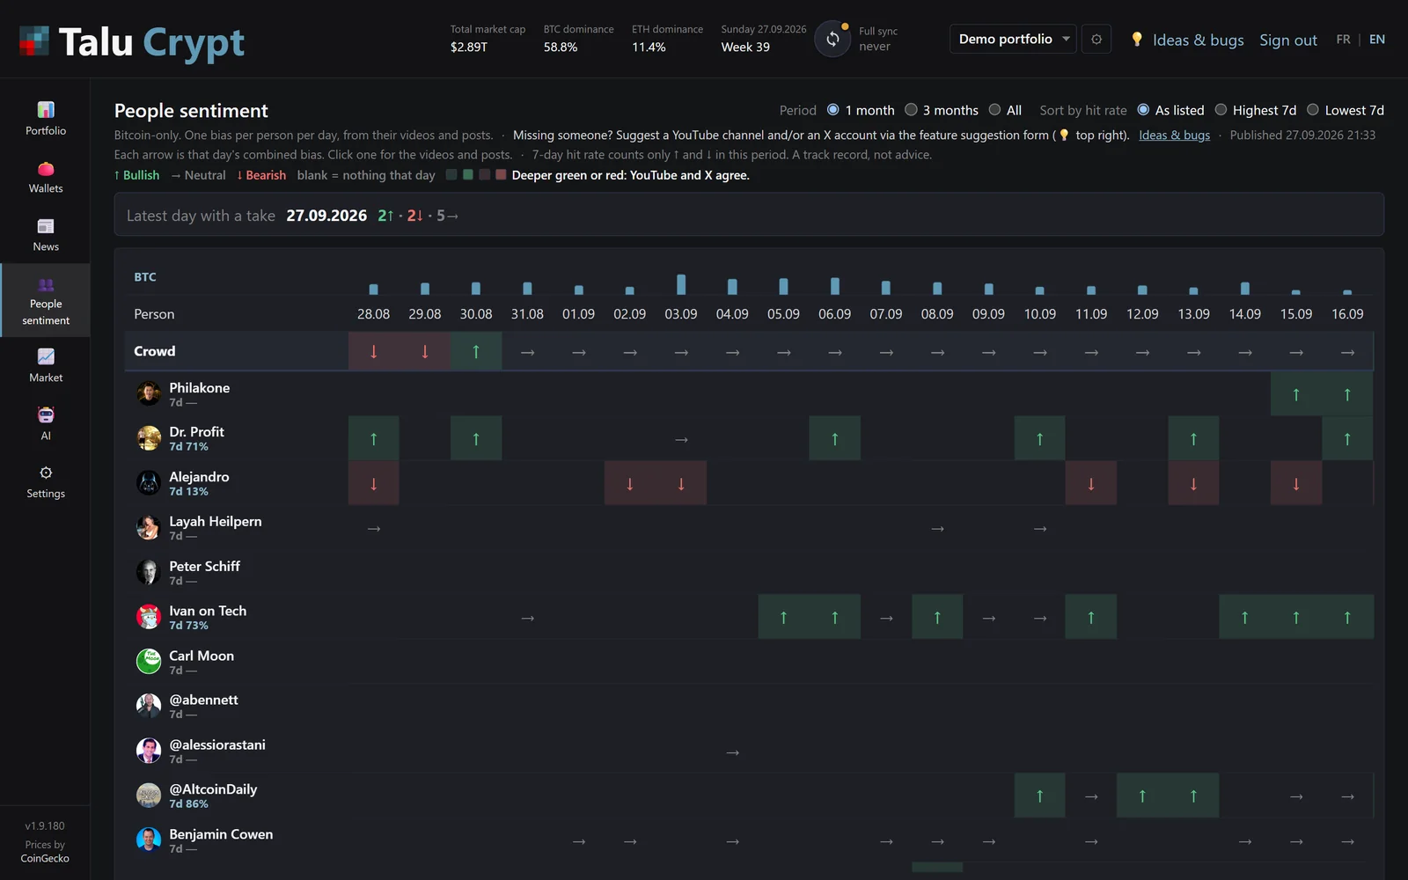
Task: Click the Total market cap $2.89T value
Action: (x=469, y=48)
